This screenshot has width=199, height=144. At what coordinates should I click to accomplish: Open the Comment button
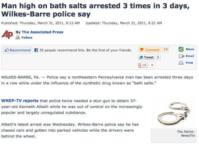click(150, 50)
